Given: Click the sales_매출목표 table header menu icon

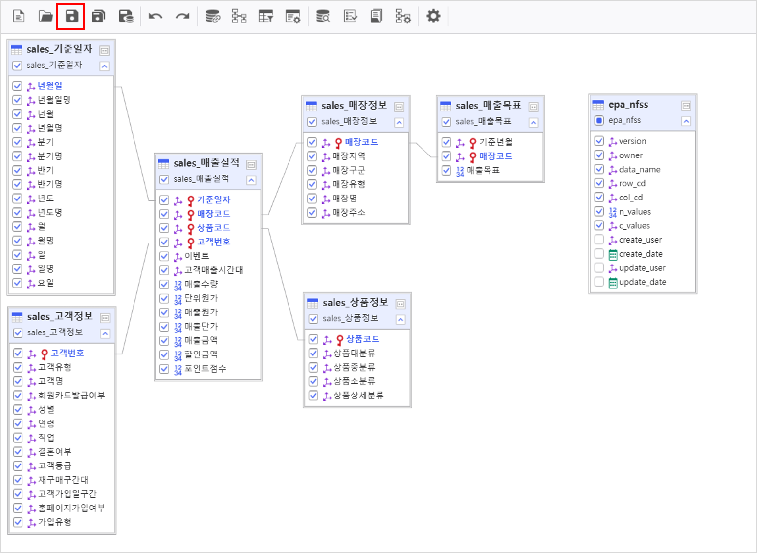Looking at the screenshot, I should (534, 107).
